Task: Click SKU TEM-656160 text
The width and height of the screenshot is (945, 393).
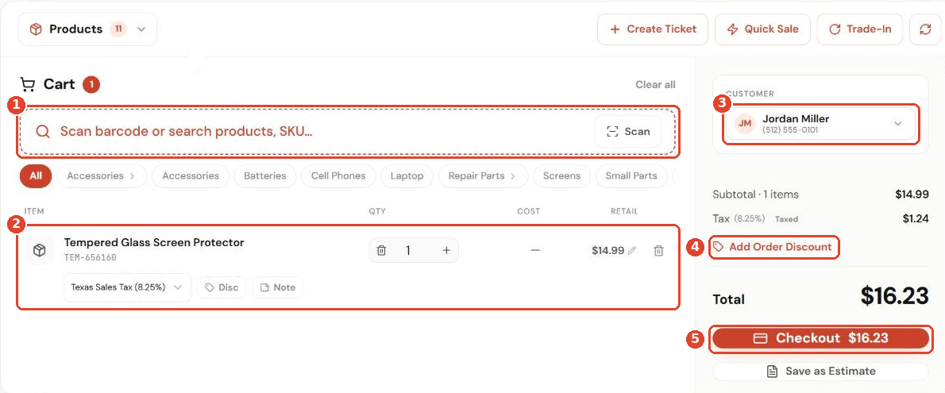Action: click(x=91, y=257)
